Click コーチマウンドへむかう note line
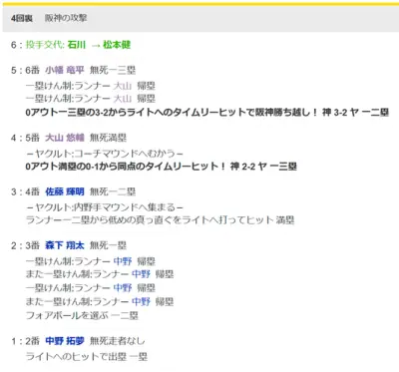 point(105,154)
